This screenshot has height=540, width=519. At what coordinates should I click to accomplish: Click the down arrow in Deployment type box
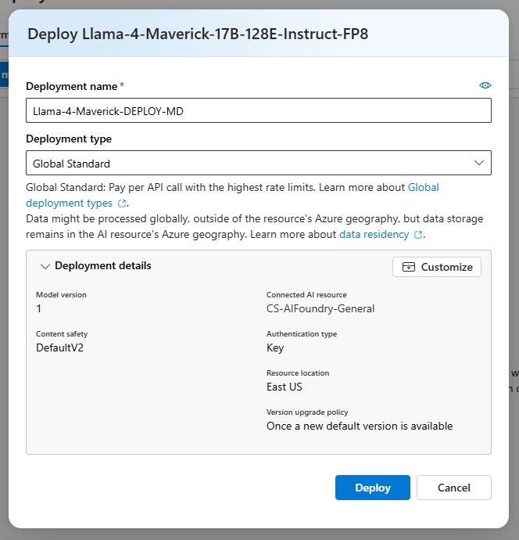(x=479, y=163)
